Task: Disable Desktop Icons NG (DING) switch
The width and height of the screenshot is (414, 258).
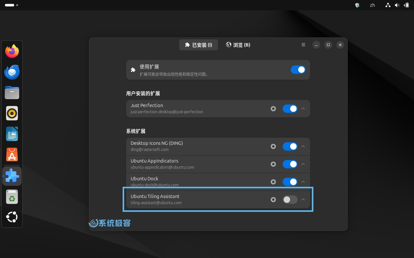Action: pyautogui.click(x=290, y=146)
